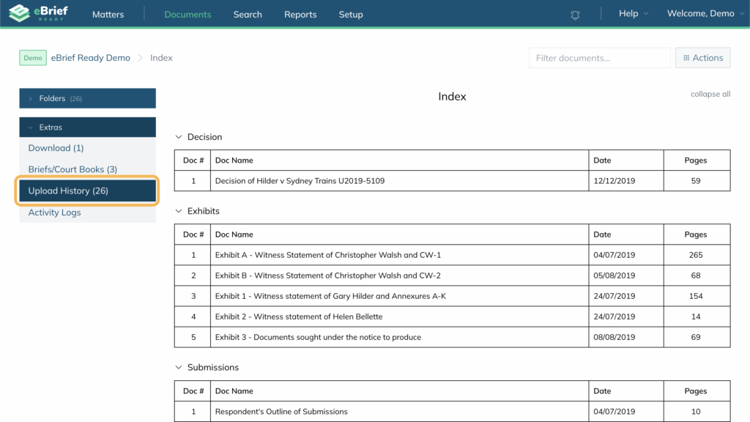This screenshot has width=750, height=422.
Task: Open the Reports menu
Action: point(300,15)
